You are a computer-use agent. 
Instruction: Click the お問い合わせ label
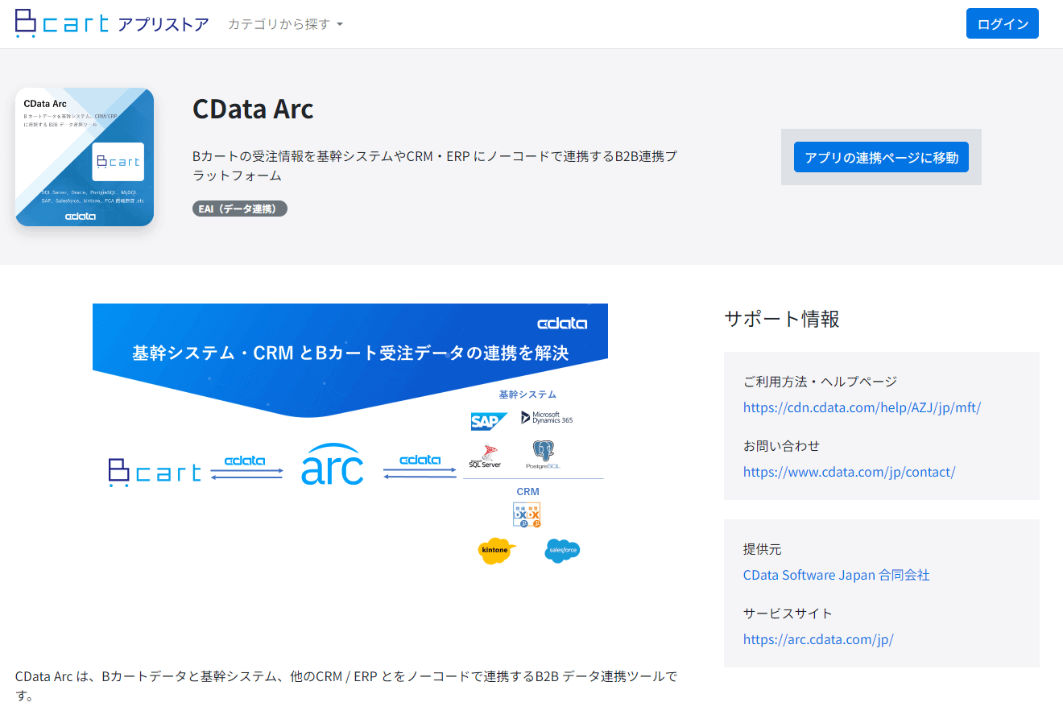(x=781, y=446)
